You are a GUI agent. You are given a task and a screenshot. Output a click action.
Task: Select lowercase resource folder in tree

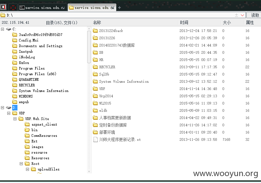pyautogui.click(x=36, y=152)
